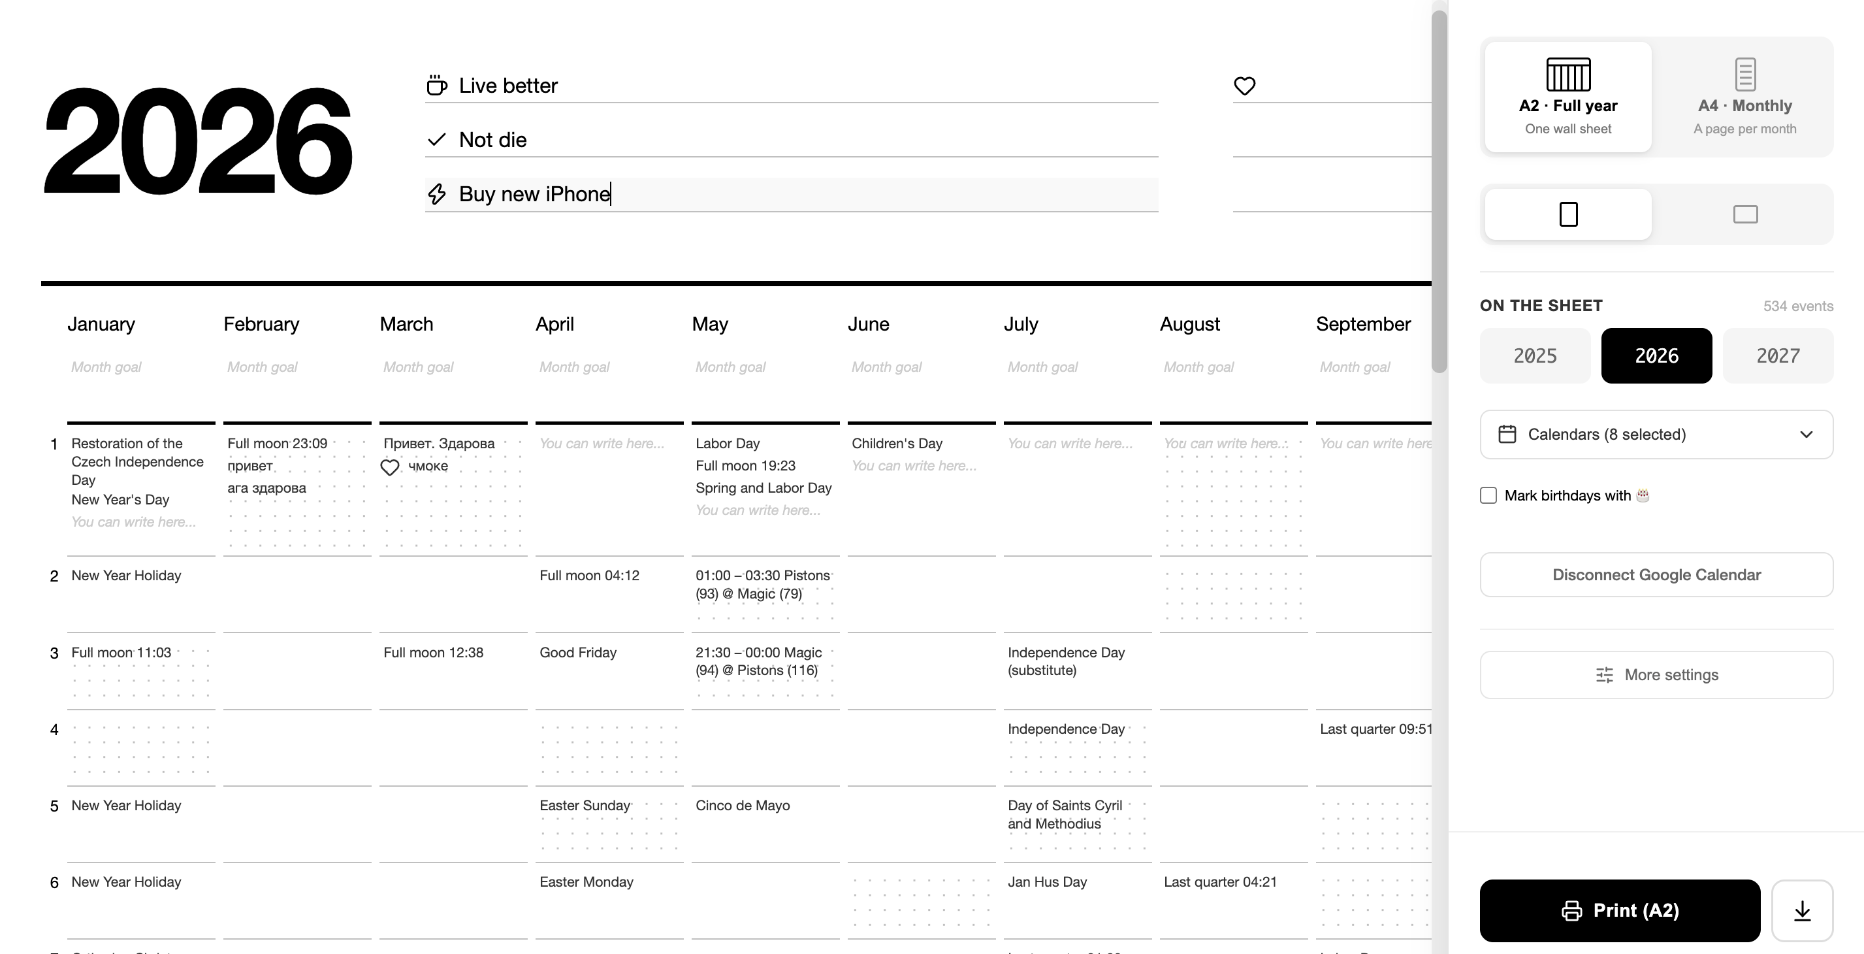The height and width of the screenshot is (954, 1864).
Task: Click 'Jan Hus Day' entry
Action: tap(1047, 881)
